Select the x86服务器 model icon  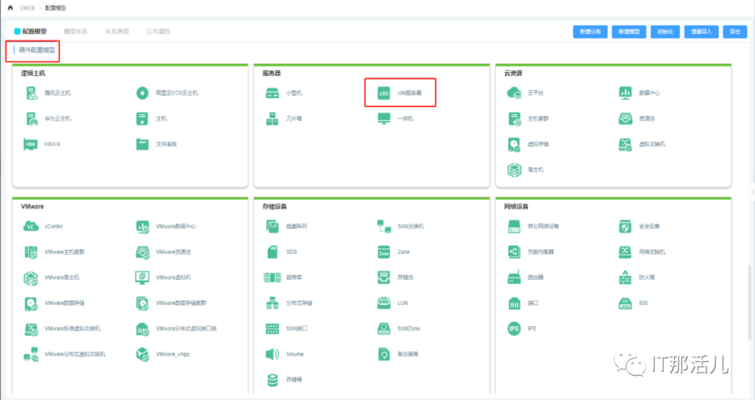[384, 94]
